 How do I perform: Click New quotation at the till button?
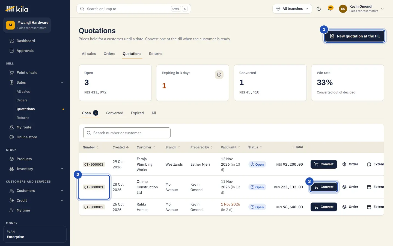point(355,36)
